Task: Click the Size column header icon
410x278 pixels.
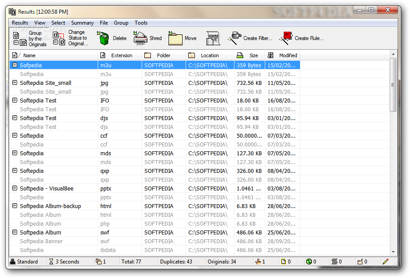Action: pos(240,55)
